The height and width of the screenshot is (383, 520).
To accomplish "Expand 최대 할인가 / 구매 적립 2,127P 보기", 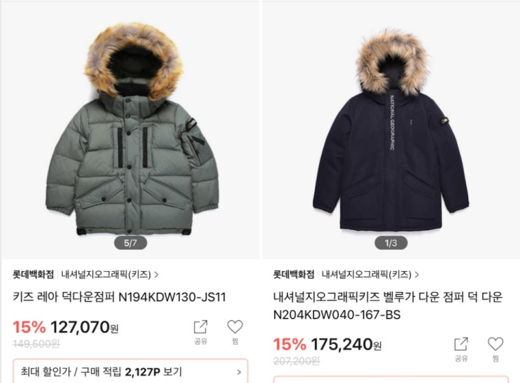I will tap(130, 371).
